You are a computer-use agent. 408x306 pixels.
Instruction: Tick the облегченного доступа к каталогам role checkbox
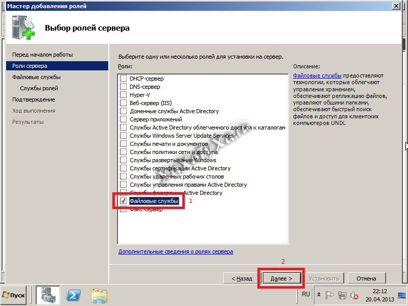pyautogui.click(x=124, y=127)
